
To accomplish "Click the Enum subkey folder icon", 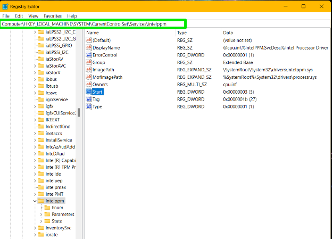I will (47, 208).
